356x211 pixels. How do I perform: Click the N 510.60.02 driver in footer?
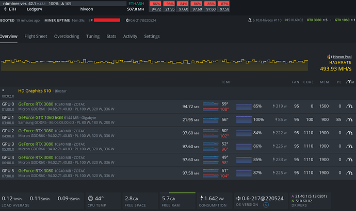(302, 201)
